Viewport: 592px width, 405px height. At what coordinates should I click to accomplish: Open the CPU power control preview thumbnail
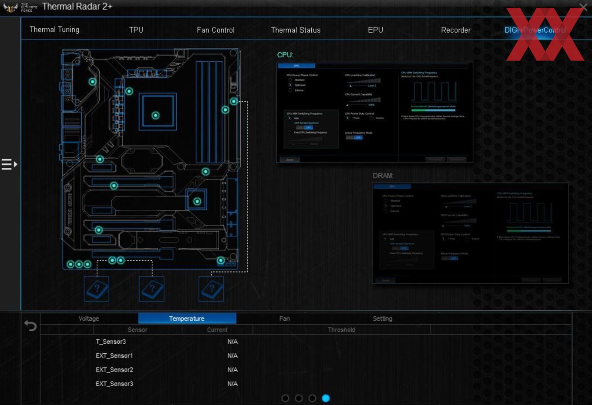[375, 113]
